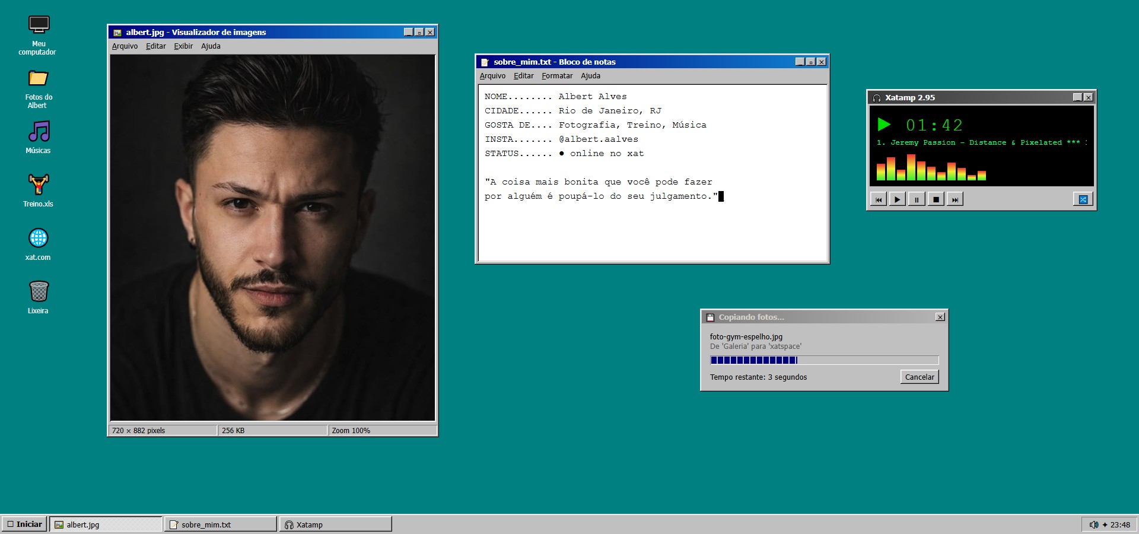Switch to sobre_mim.txt taskbar button

221,525
